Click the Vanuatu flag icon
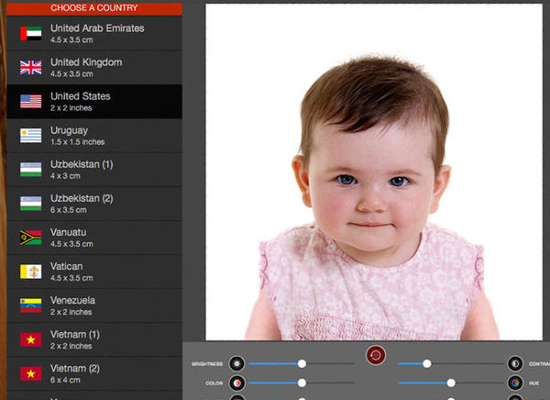The image size is (550, 400). (31, 238)
